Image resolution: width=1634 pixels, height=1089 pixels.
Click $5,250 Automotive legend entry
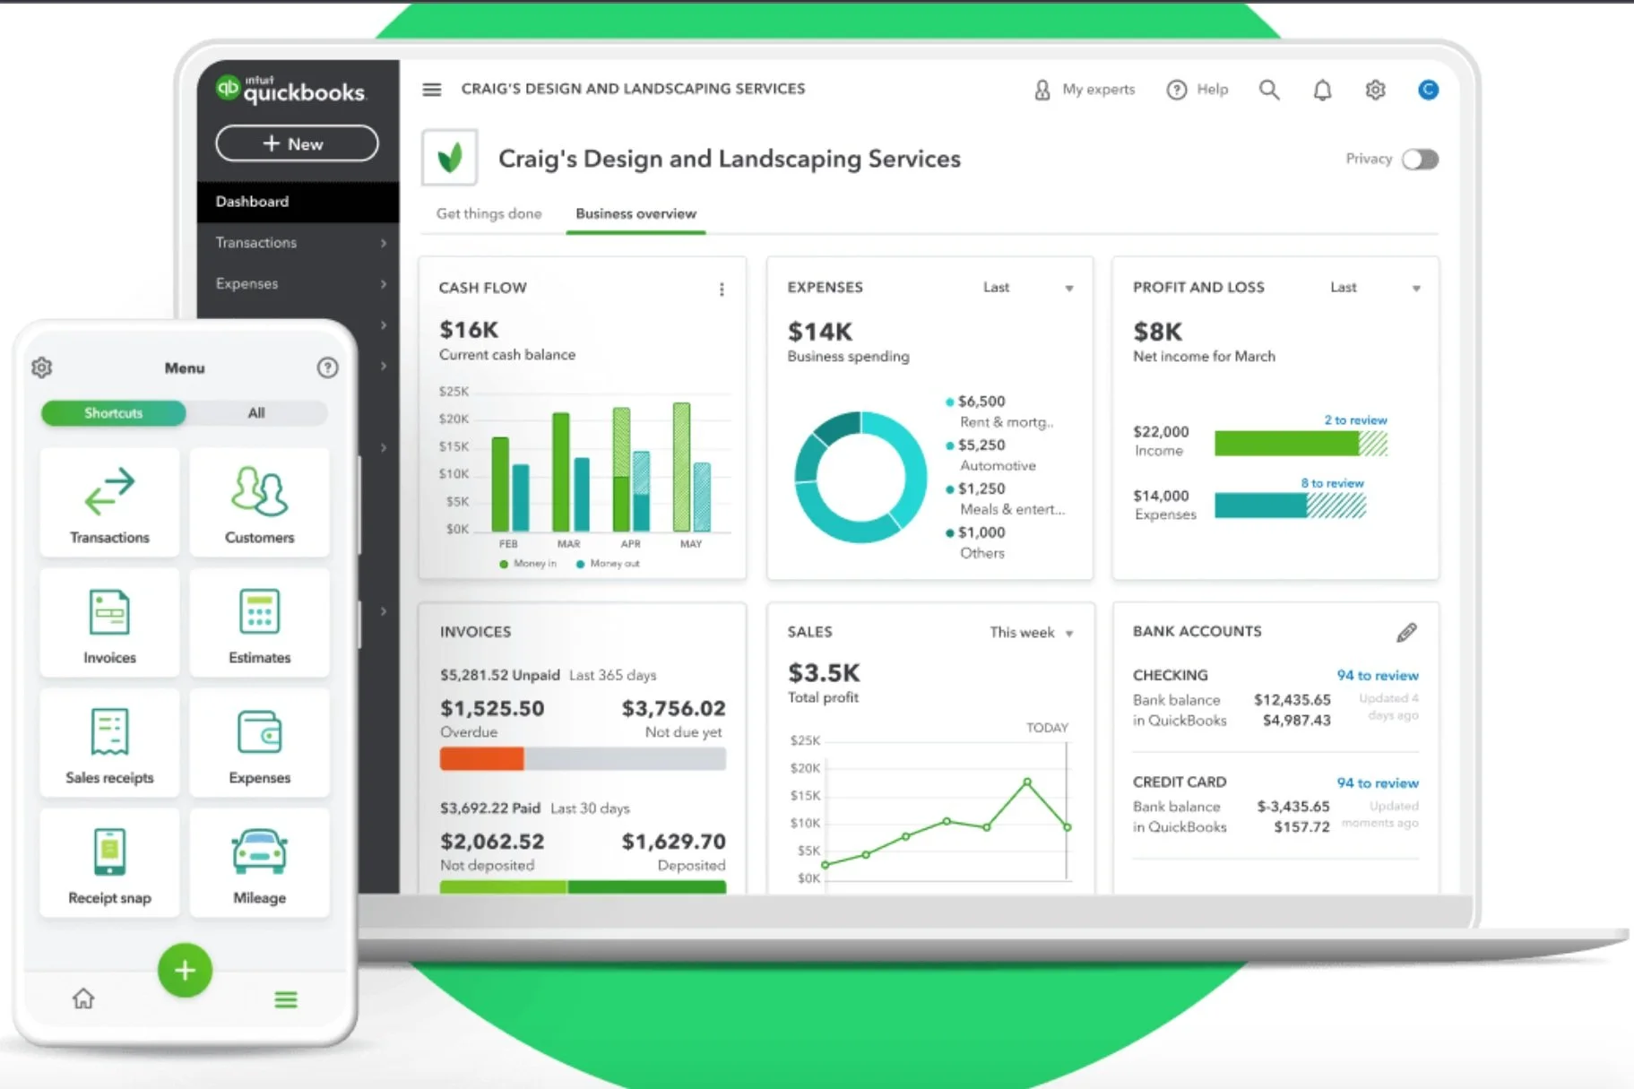pos(990,455)
